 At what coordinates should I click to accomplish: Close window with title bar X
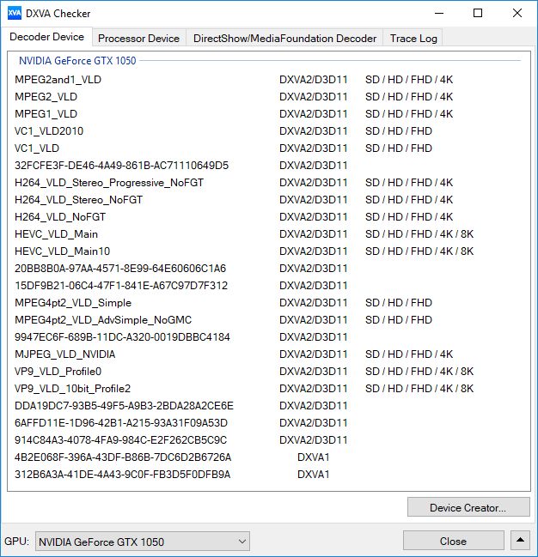[517, 14]
